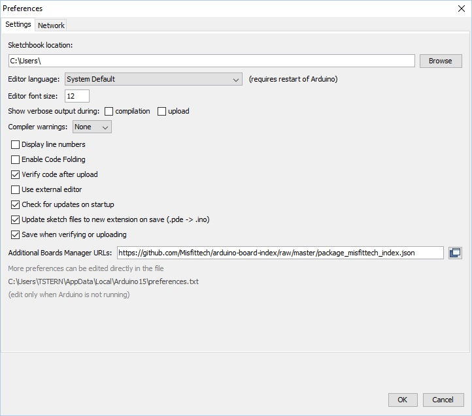Click the preferences.txt file path

point(103,281)
